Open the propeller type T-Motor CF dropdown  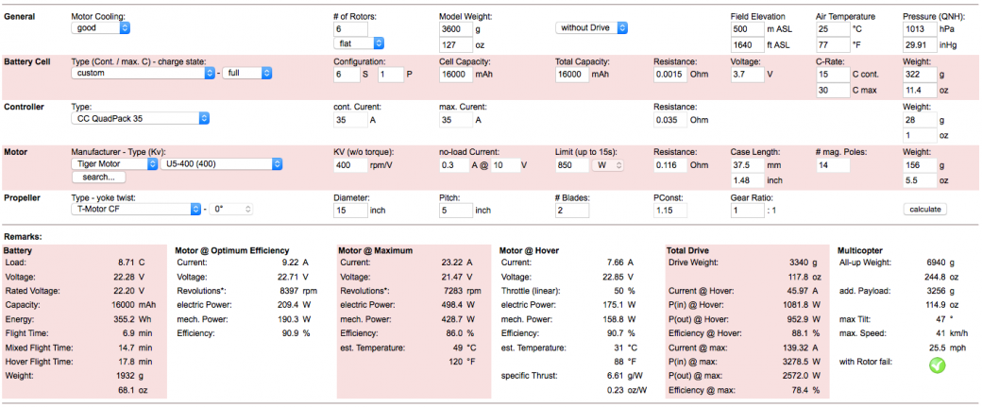point(135,210)
